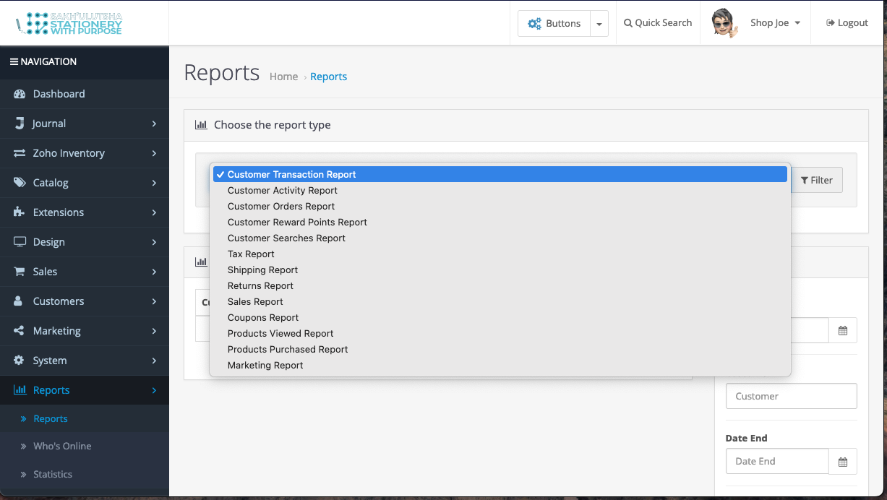Viewport: 887px width, 500px height.
Task: Click the Dashboard palette icon in sidebar
Action: [x=20, y=94]
